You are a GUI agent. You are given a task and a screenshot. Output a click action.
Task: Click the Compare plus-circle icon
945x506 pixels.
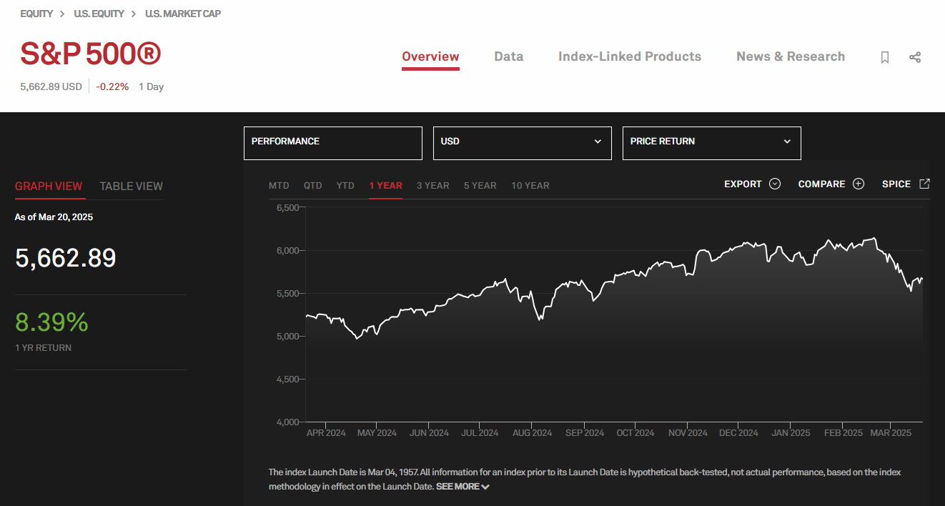[x=859, y=184]
